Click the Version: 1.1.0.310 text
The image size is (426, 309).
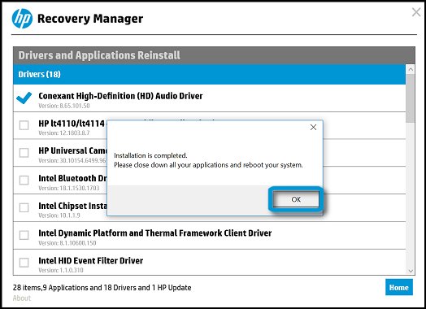[x=61, y=271]
